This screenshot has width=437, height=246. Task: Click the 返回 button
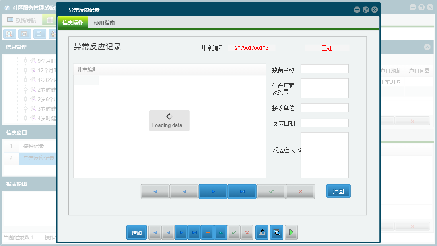(338, 191)
